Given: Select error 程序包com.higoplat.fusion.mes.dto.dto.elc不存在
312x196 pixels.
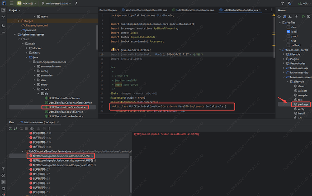Looking at the screenshot, I should tap(61, 156).
